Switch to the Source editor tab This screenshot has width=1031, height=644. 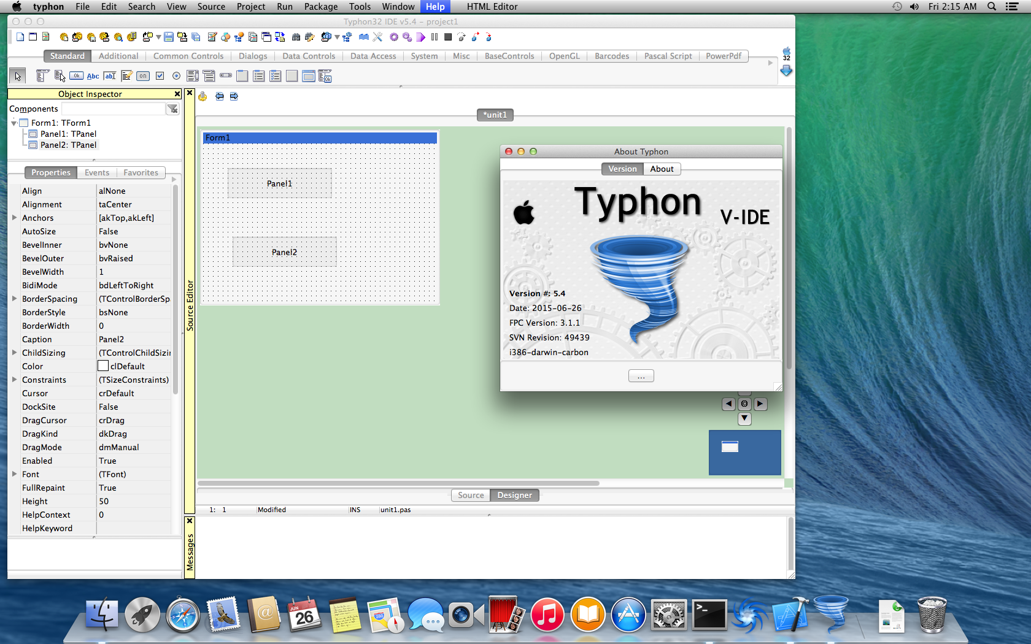point(471,495)
